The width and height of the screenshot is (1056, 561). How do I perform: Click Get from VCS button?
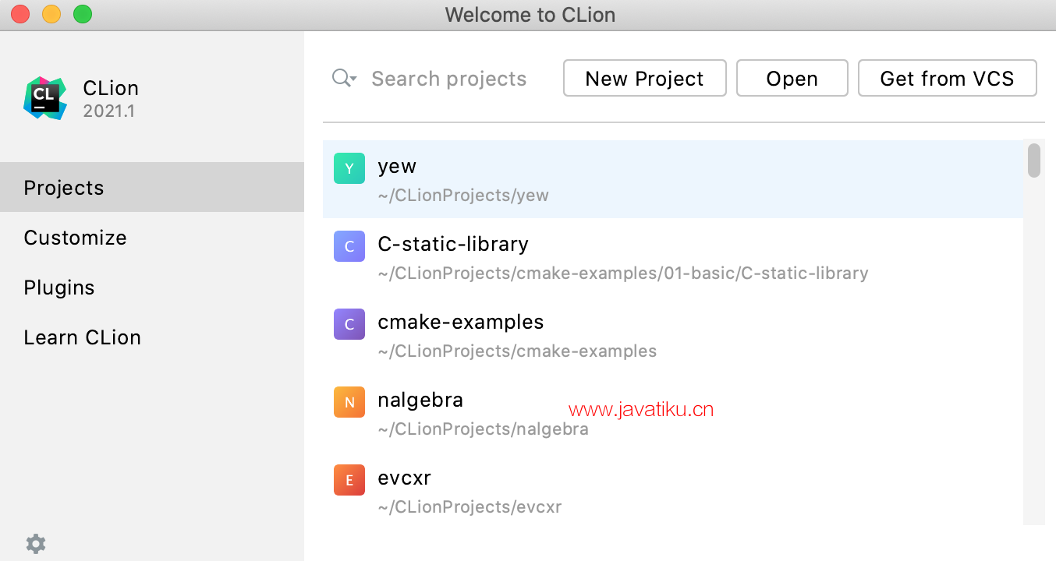[948, 78]
